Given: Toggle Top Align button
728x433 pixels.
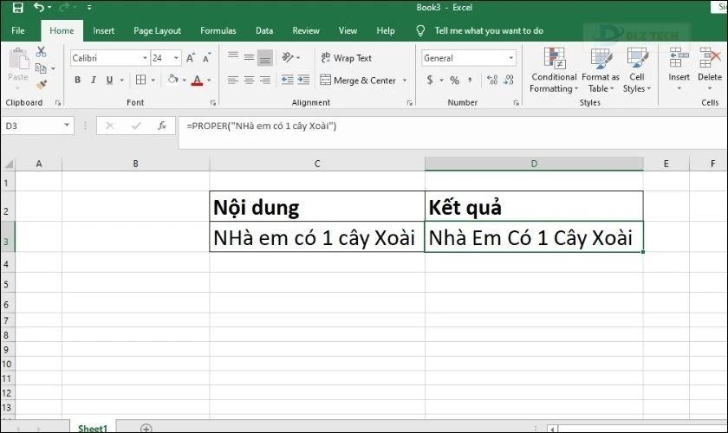Looking at the screenshot, I should 233,57.
